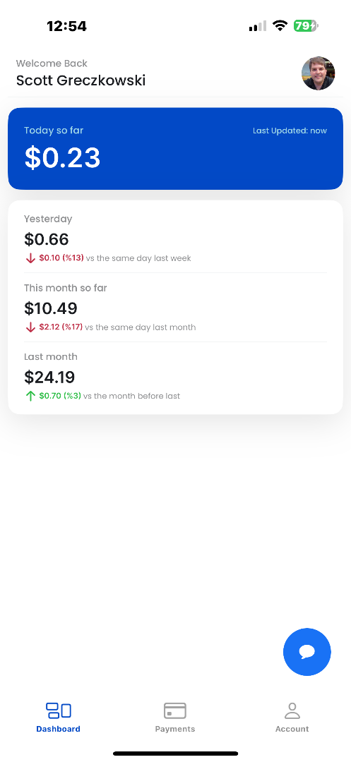351x762 pixels.
Task: Tap the cellular signal bars
Action: point(258,26)
